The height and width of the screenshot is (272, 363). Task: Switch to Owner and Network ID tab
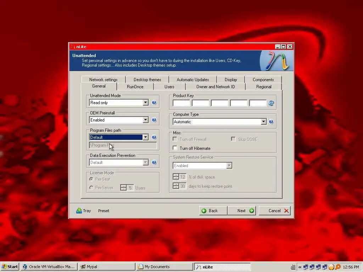tap(216, 87)
